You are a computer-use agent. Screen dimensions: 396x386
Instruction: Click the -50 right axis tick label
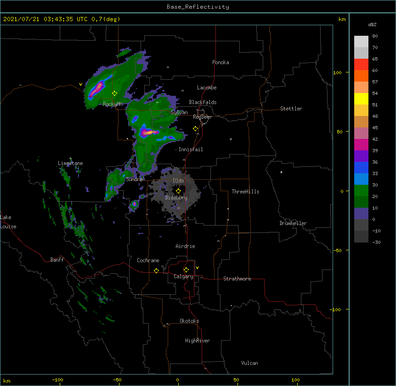[337, 250]
